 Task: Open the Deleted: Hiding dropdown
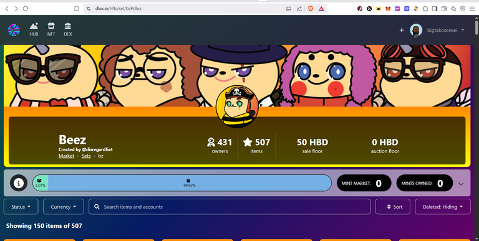[x=442, y=207]
